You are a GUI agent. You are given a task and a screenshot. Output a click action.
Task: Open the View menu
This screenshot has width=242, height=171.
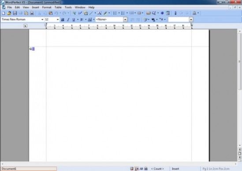[26, 7]
